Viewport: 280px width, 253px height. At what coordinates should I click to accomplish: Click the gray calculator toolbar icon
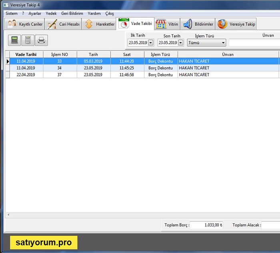pos(28,40)
